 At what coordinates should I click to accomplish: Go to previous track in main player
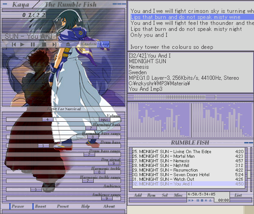(14, 44)
